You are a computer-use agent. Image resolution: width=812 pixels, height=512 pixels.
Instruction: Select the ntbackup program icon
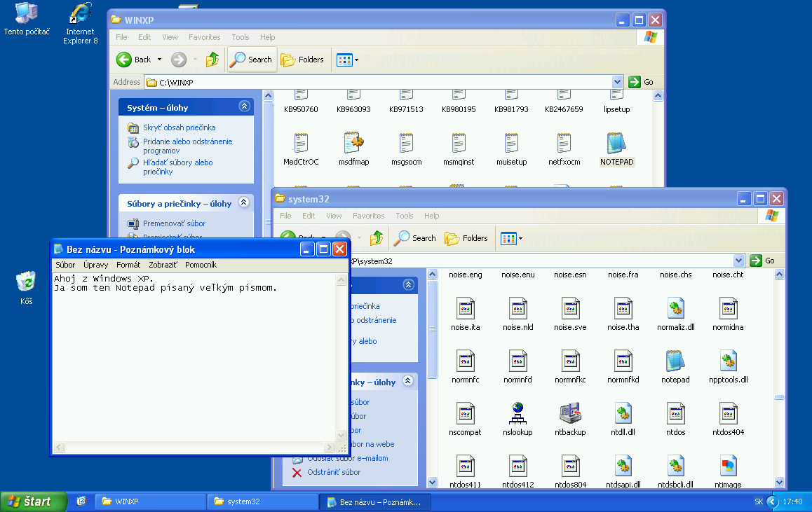[570, 414]
